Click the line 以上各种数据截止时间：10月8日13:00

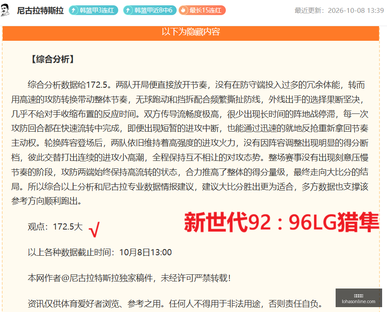[100, 252]
